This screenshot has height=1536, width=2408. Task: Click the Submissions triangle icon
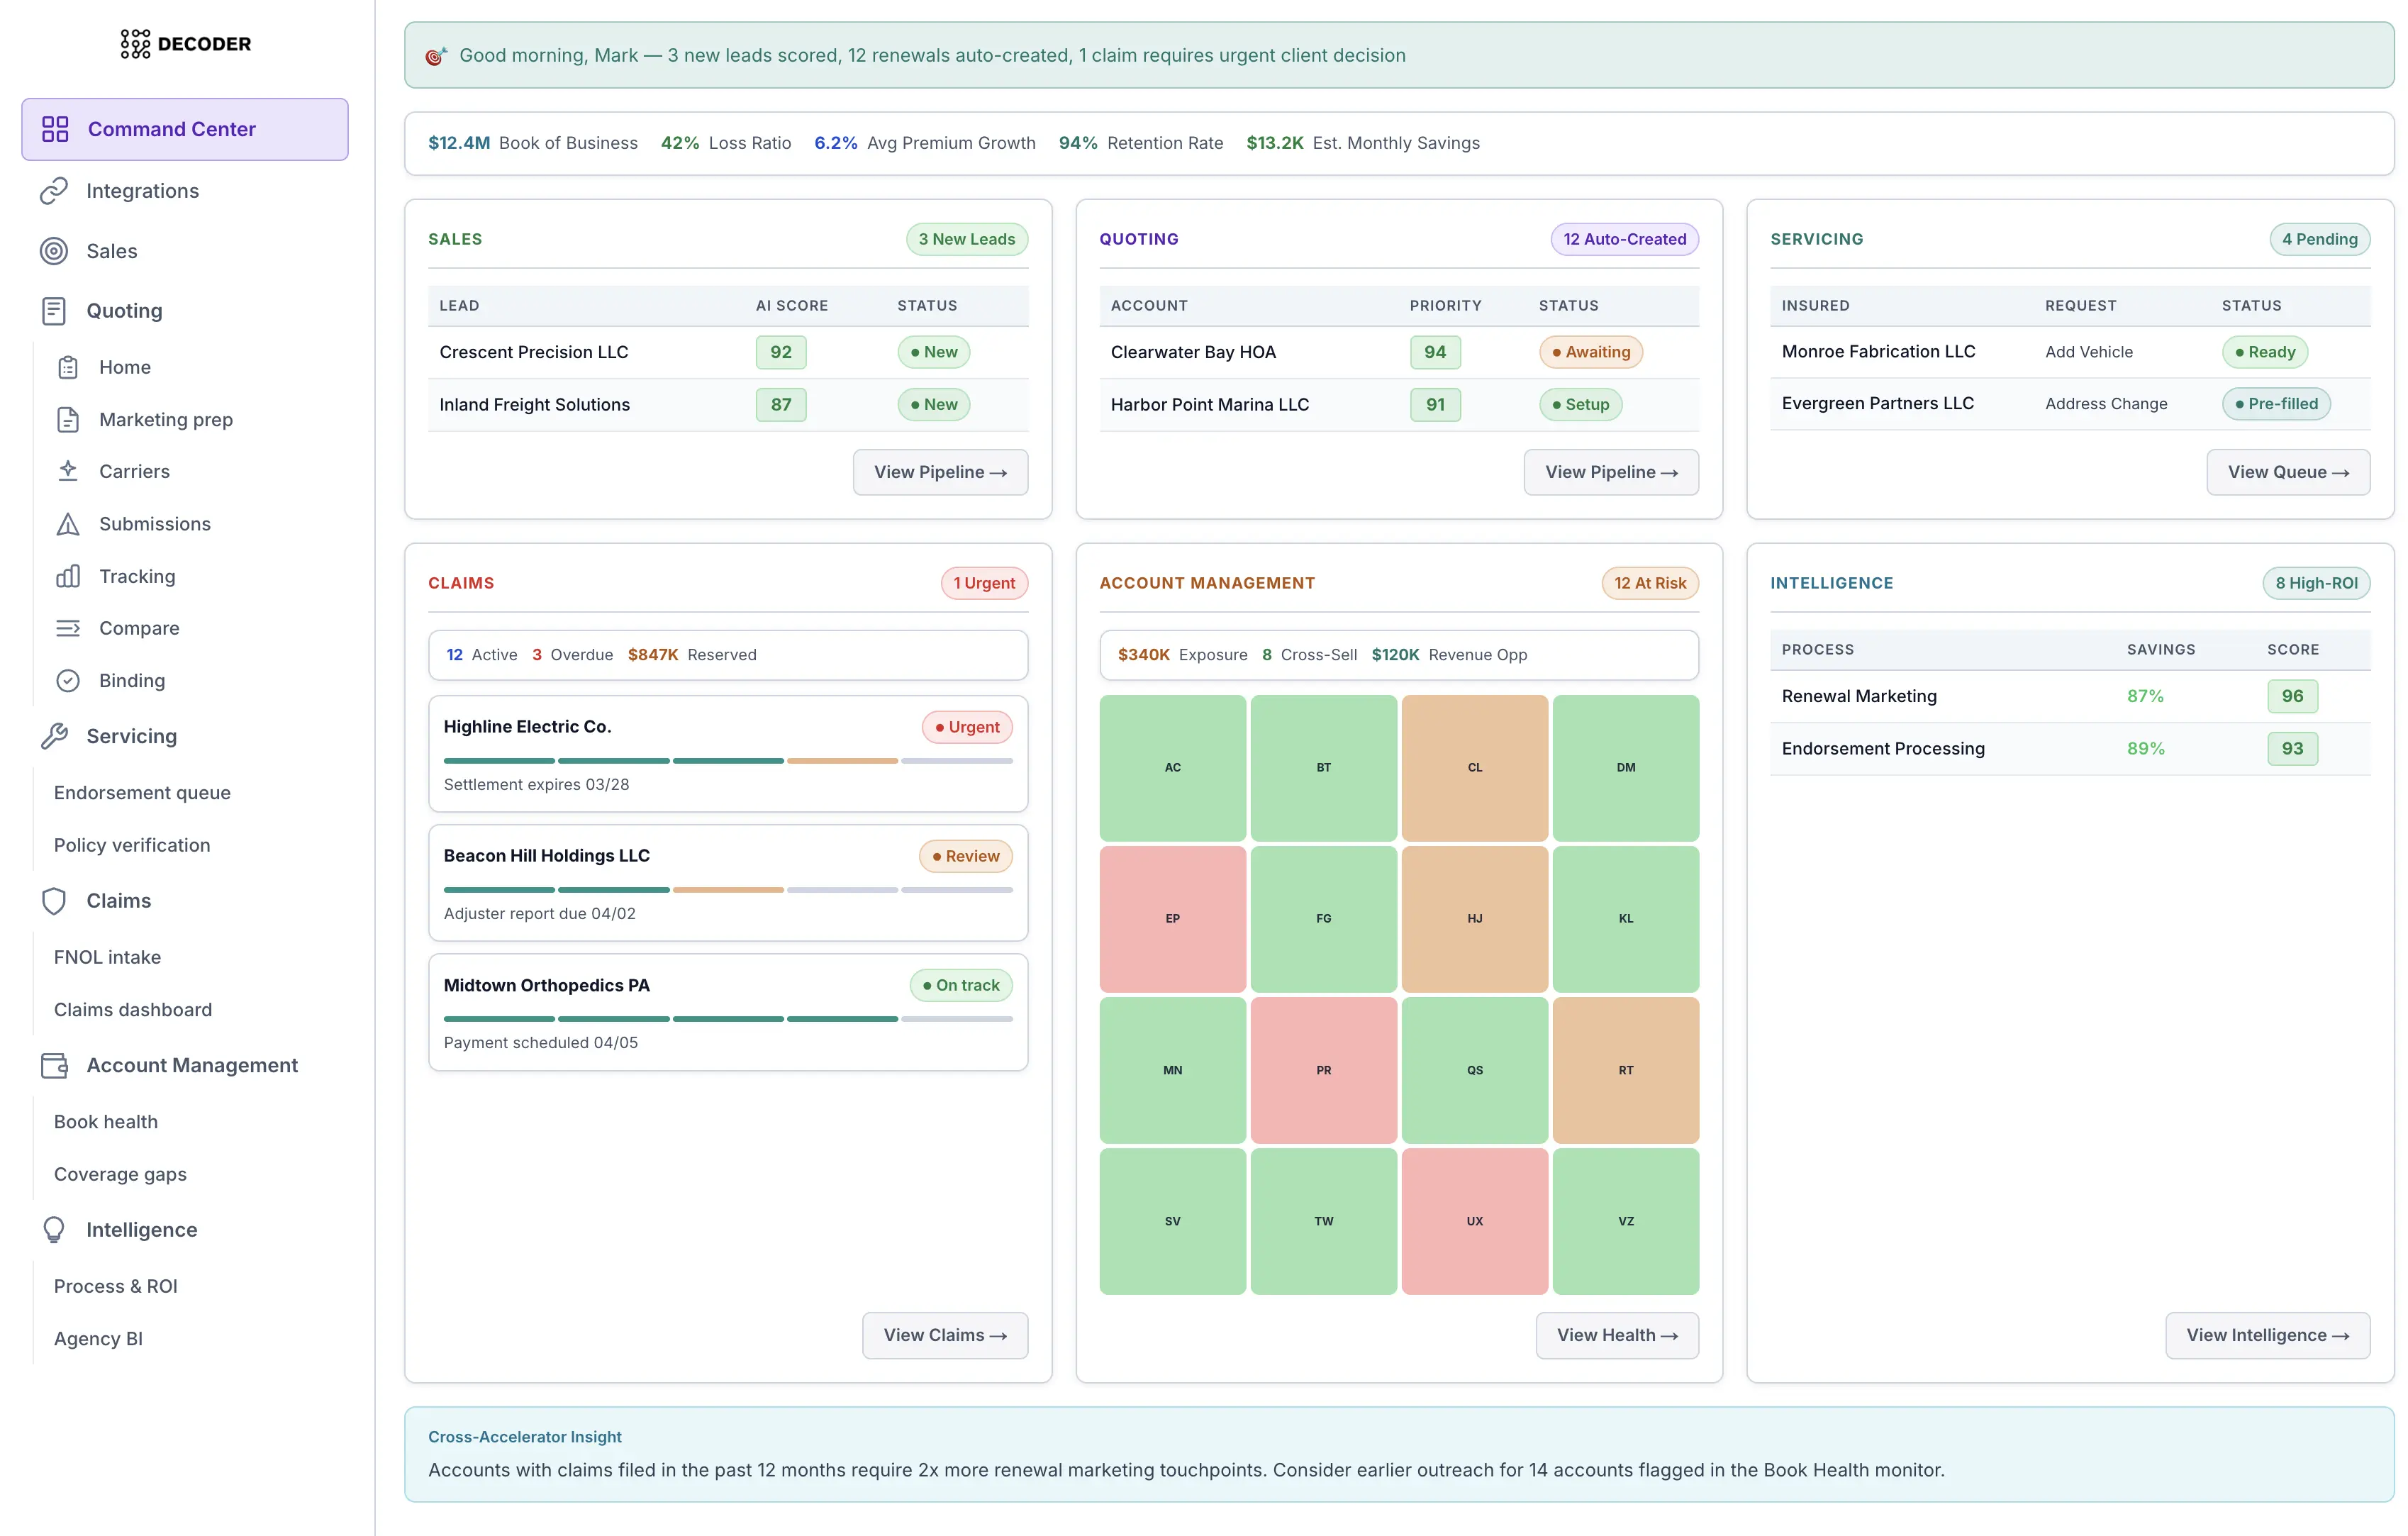click(67, 524)
